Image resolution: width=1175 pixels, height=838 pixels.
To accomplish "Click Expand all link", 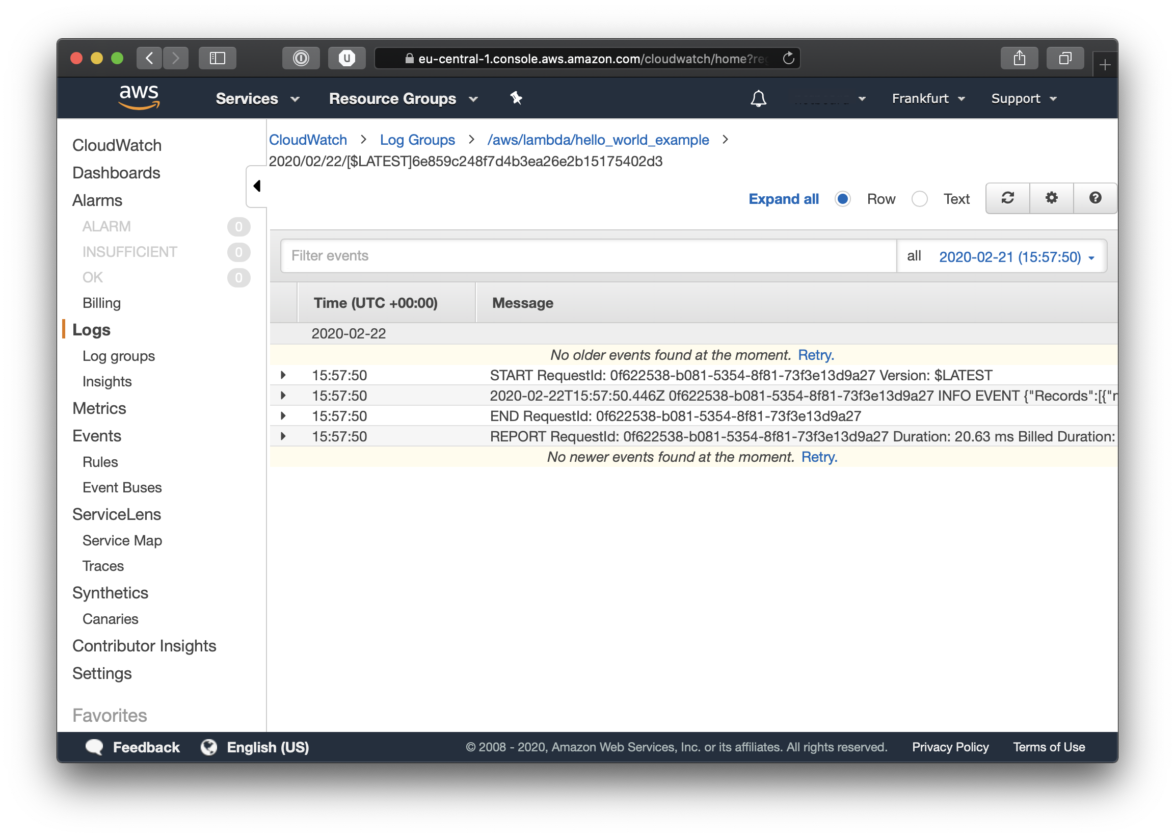I will (783, 199).
